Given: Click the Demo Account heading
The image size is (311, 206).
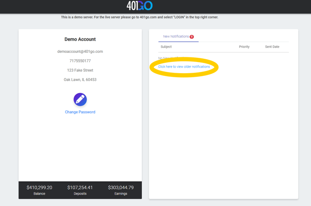Looking at the screenshot, I should click(80, 39).
